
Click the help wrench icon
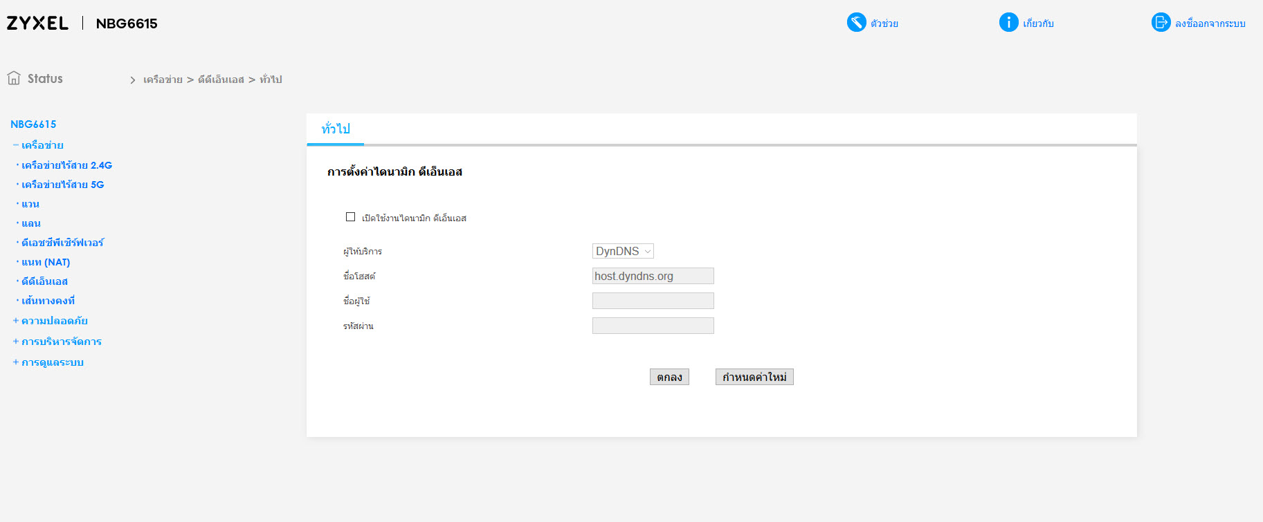tap(856, 23)
